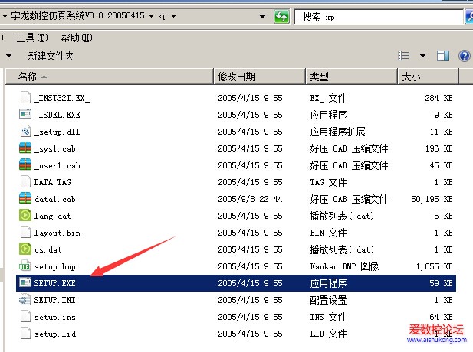Click the _ISDEL.EXE application icon

(x=25, y=115)
